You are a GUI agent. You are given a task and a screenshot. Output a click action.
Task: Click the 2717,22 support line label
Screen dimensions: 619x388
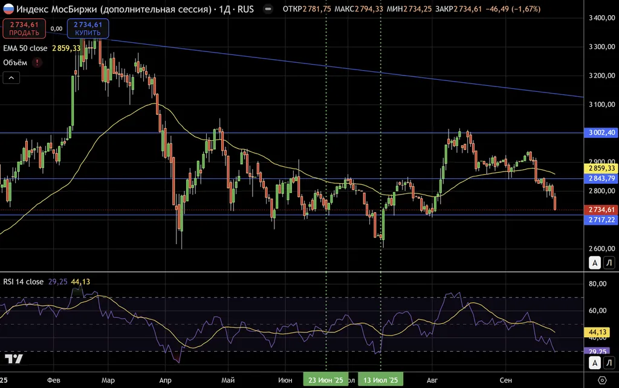click(x=601, y=220)
